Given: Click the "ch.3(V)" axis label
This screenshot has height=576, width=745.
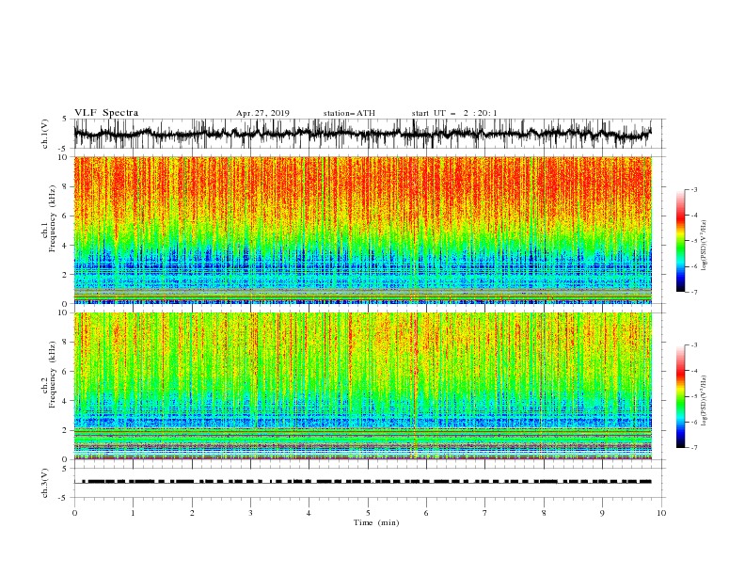Looking at the screenshot, I should pos(45,483).
